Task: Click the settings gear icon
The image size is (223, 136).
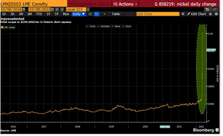Action: [216, 14]
